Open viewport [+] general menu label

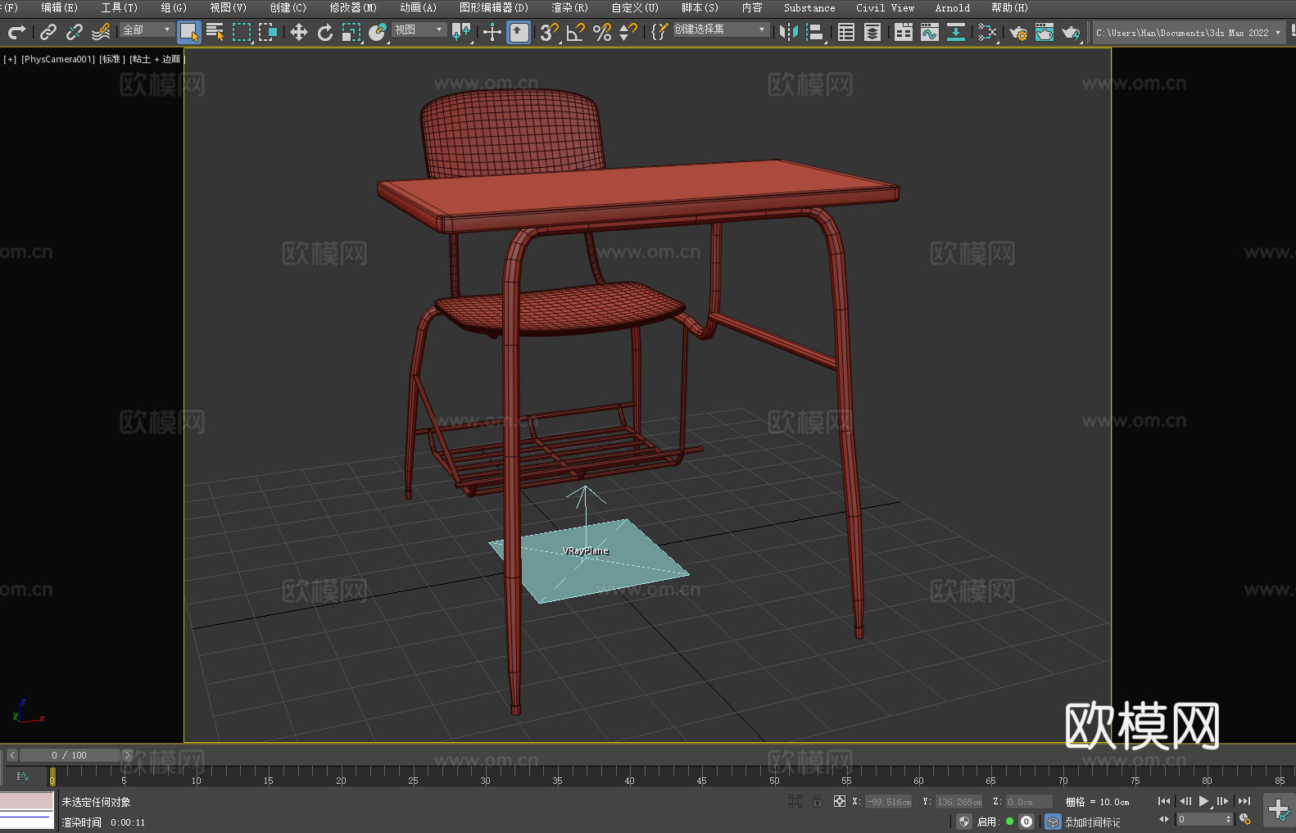10,59
